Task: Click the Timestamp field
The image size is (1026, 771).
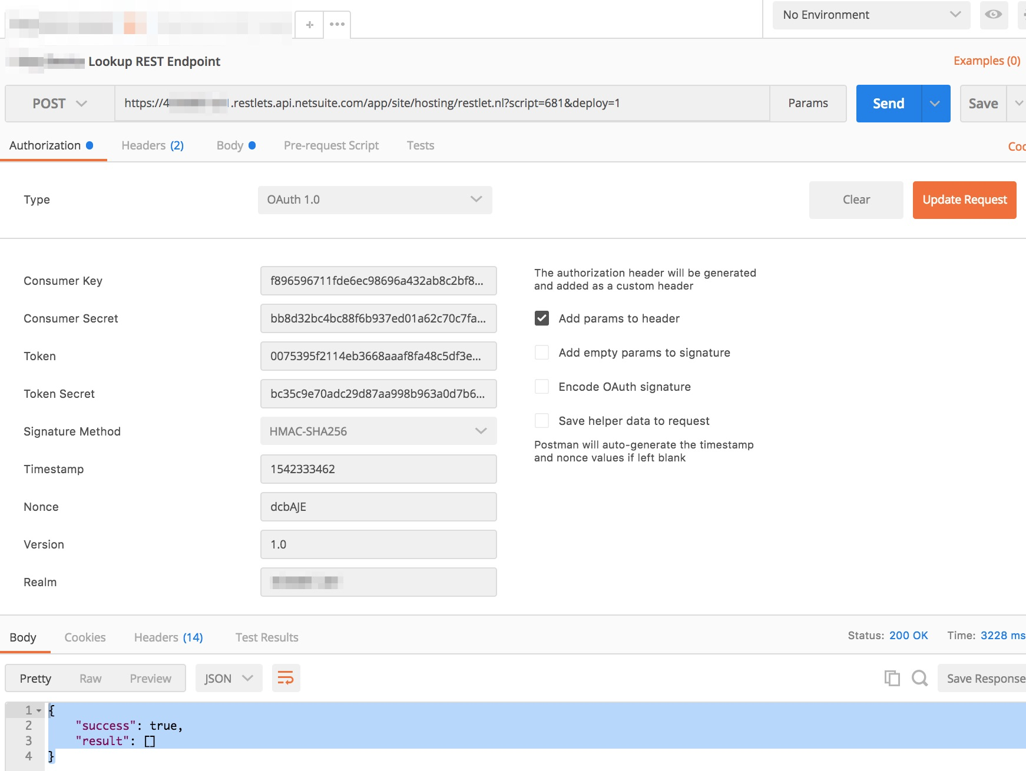Action: (x=379, y=469)
